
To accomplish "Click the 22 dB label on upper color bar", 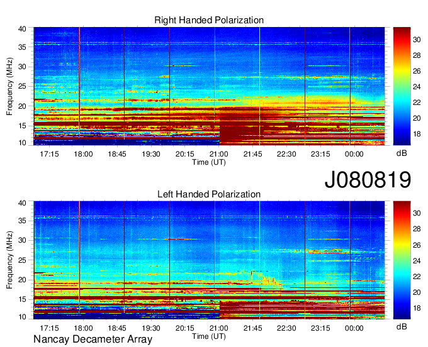I will pos(417,102).
